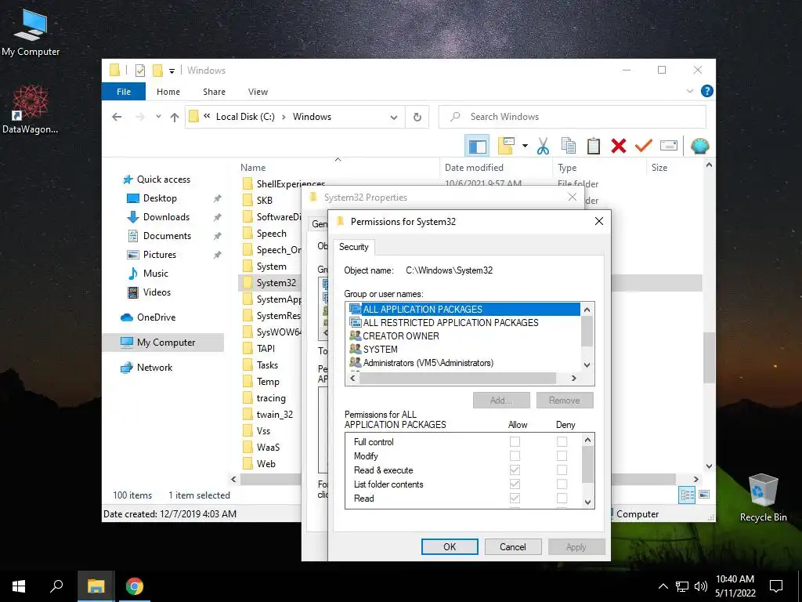The height and width of the screenshot is (602, 802).
Task: Select CREATOR OWNER in the group list
Action: pyautogui.click(x=400, y=335)
